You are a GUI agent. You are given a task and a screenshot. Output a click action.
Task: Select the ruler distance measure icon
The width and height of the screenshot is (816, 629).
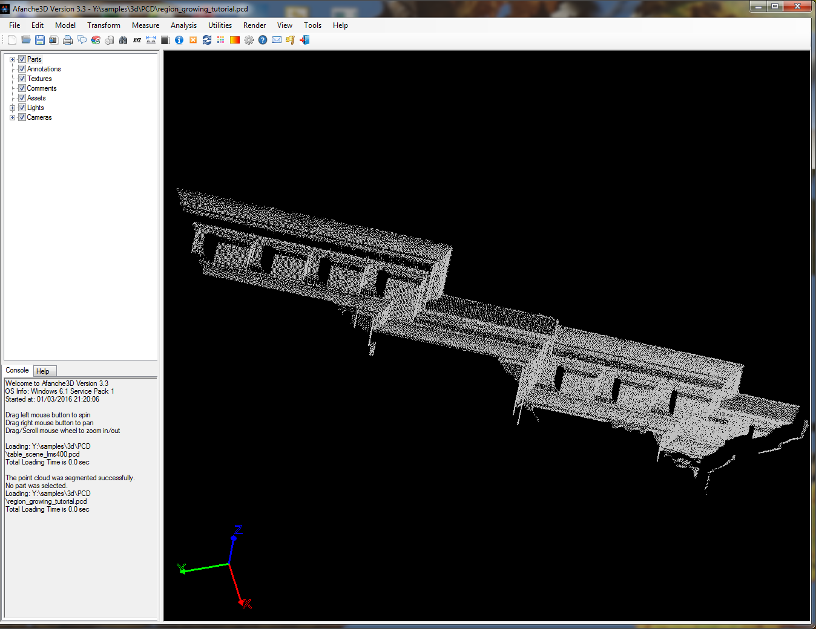pos(151,40)
